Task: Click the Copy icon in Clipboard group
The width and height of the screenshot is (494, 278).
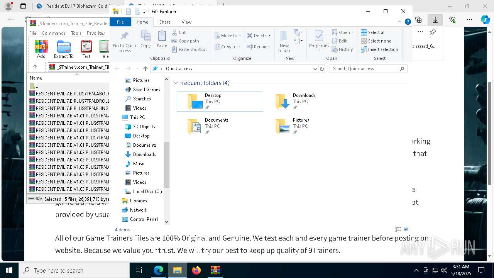Action: (145, 39)
